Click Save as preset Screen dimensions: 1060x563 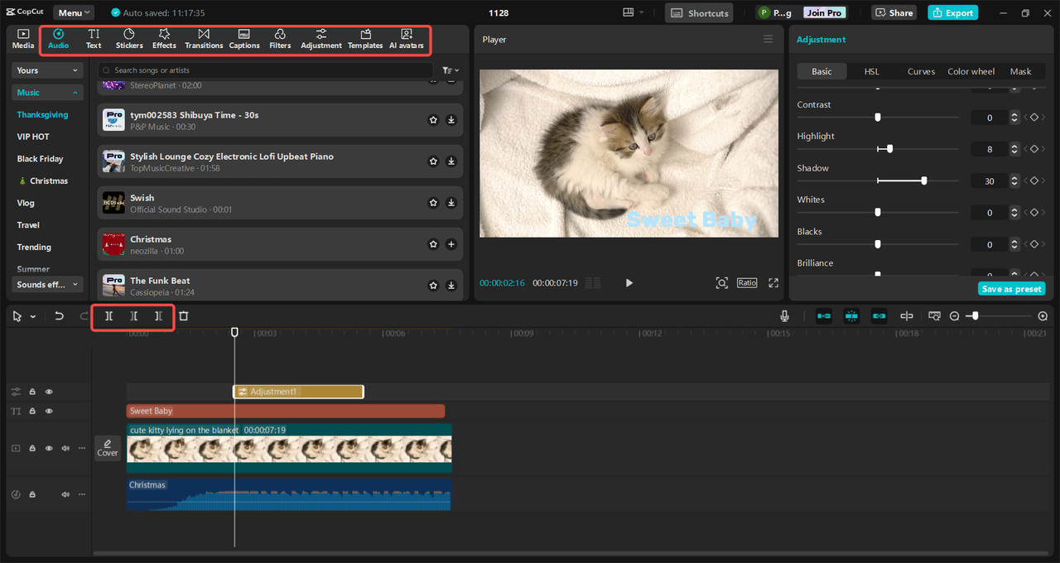click(x=1011, y=289)
